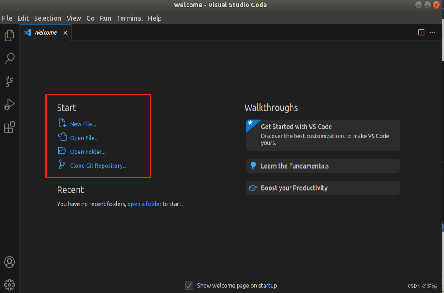Viewport: 444px width, 293px height.
Task: Open the Terminal menu
Action: (129, 18)
